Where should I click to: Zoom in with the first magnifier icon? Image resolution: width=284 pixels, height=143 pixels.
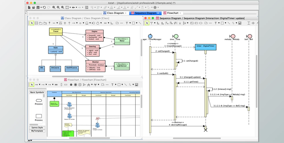point(54,8)
